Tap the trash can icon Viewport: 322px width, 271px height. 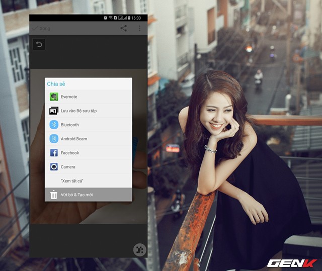point(54,195)
